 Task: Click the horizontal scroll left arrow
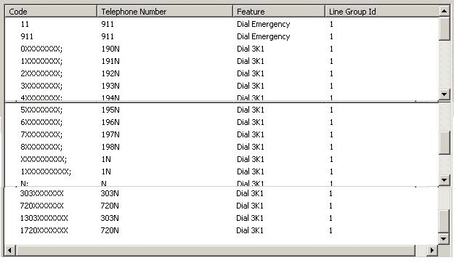9,251
